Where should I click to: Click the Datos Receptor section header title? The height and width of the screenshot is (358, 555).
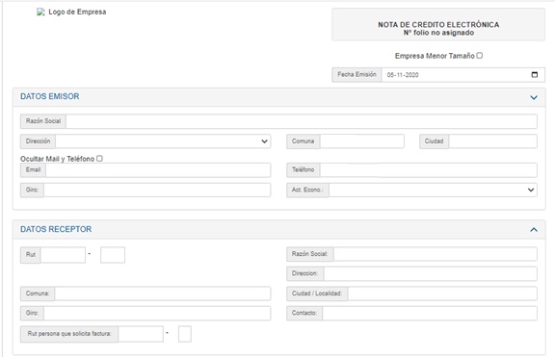pos(56,229)
